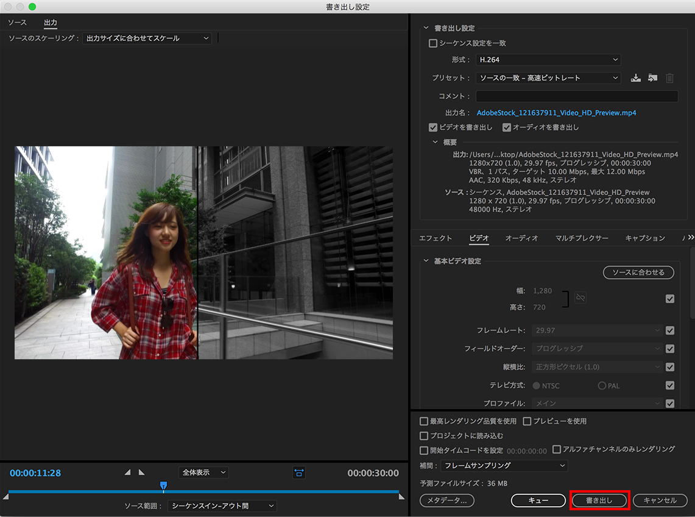
Task: Click the 00:00:30:00 duration timecode
Action: [373, 473]
